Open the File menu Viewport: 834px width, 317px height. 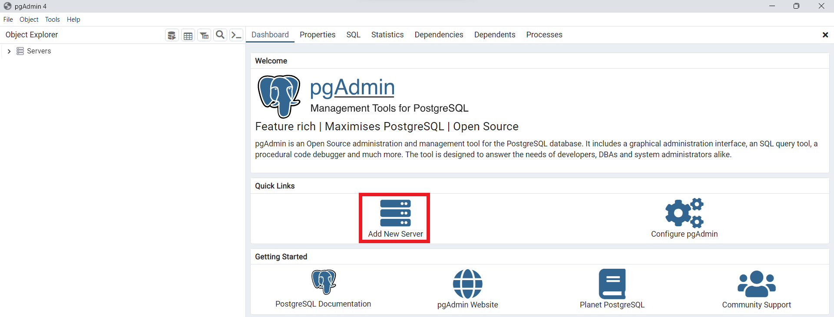(8, 20)
